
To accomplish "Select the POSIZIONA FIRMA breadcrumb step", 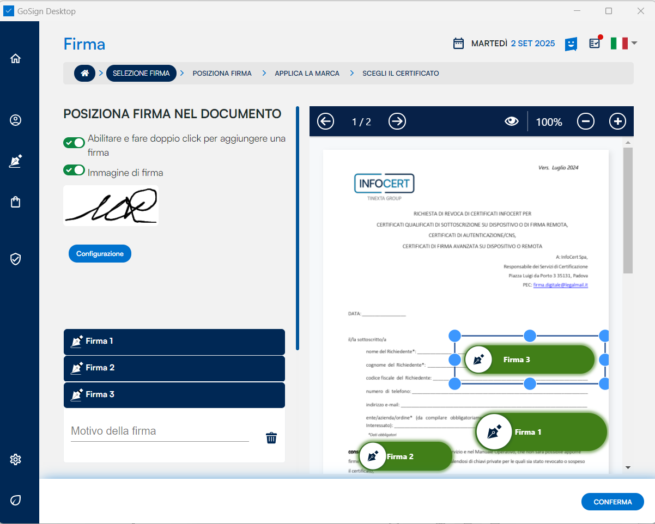I will point(222,73).
